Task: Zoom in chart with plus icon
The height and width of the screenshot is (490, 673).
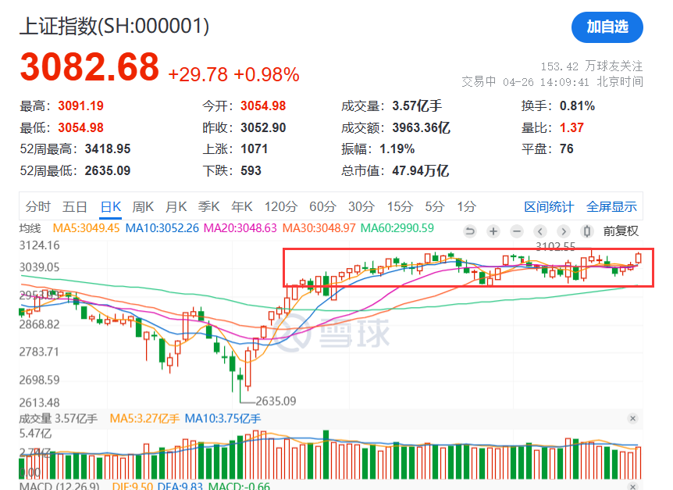Action: coord(493,231)
